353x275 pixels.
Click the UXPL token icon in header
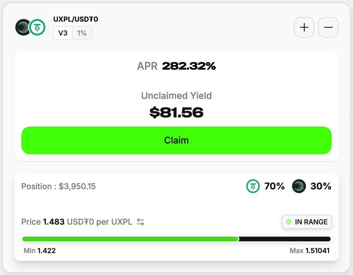23,27
